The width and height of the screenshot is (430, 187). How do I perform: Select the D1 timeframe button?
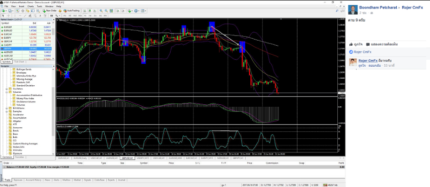pyautogui.click(x=95, y=16)
